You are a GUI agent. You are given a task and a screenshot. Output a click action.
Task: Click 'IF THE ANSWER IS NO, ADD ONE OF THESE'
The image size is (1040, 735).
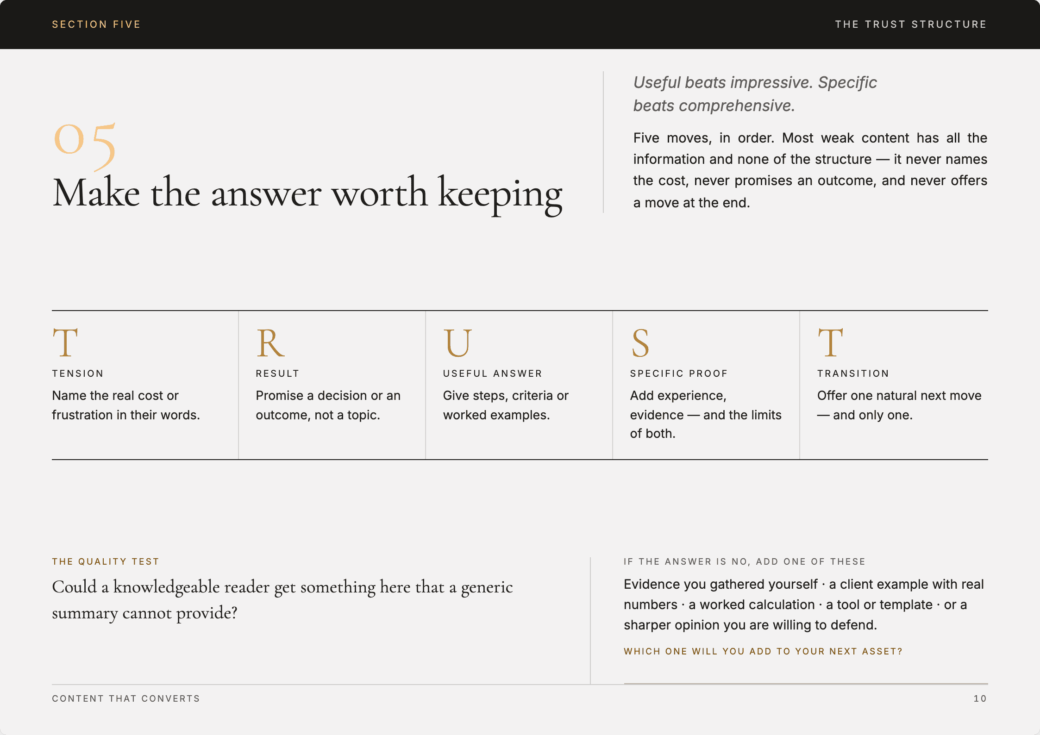(745, 561)
